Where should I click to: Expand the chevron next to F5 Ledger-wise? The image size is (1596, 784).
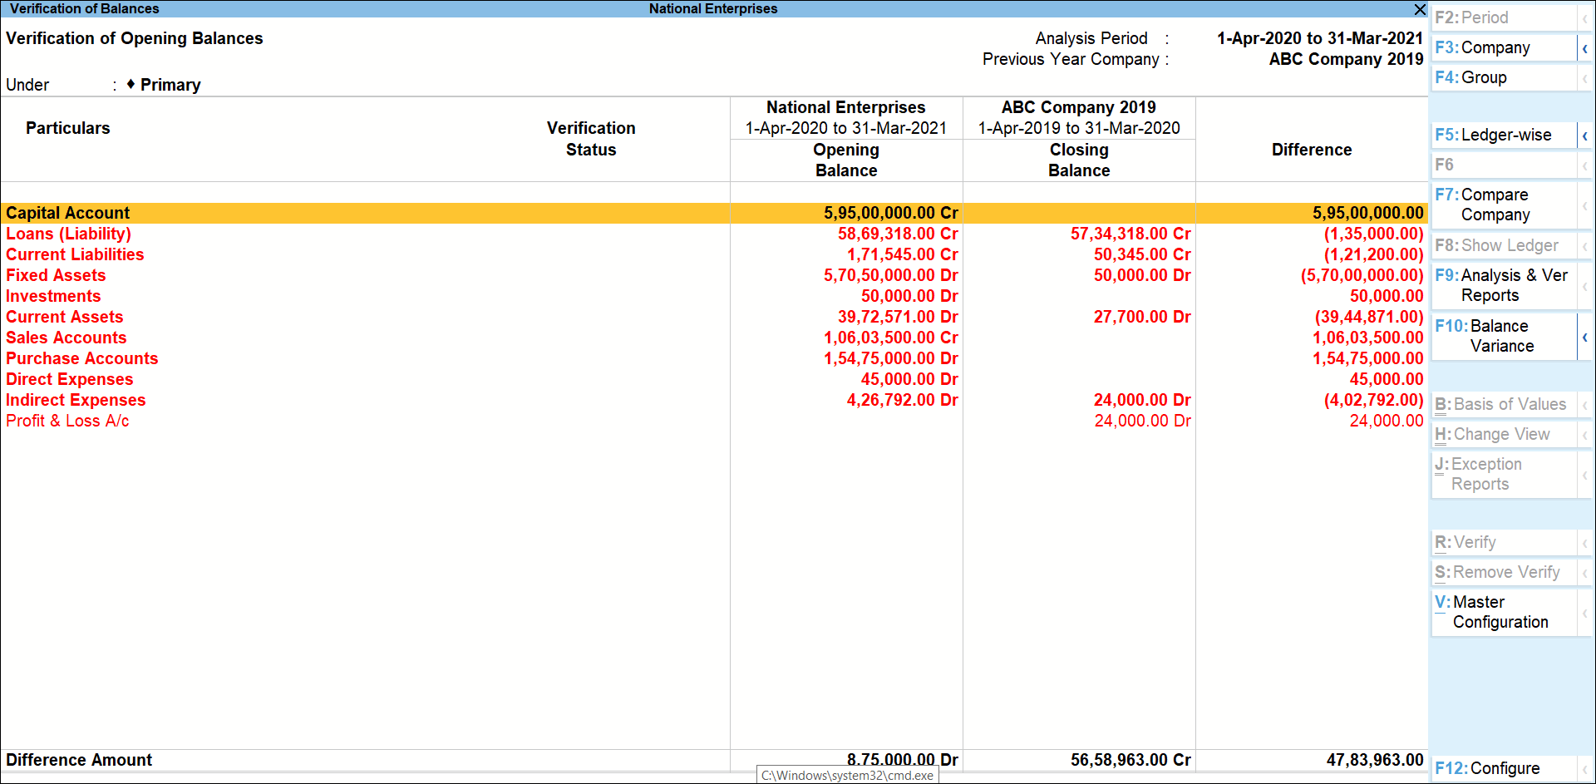(x=1586, y=135)
